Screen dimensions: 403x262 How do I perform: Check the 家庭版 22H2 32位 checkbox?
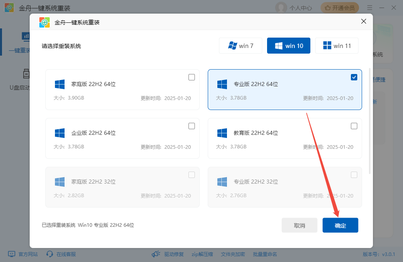(x=192, y=175)
